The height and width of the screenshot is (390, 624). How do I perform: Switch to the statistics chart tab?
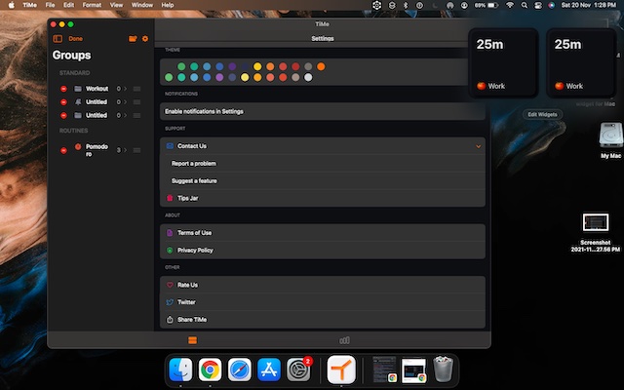pos(344,340)
